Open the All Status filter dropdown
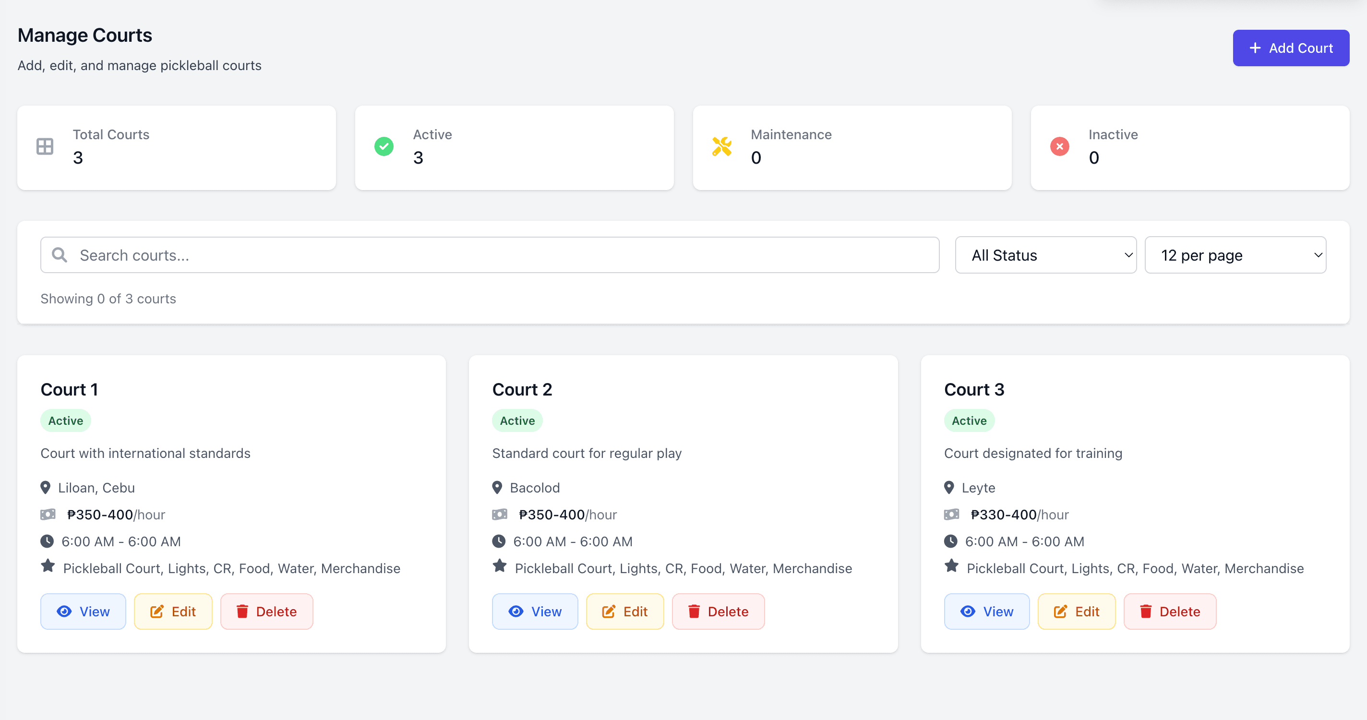This screenshot has height=720, width=1367. [1045, 255]
